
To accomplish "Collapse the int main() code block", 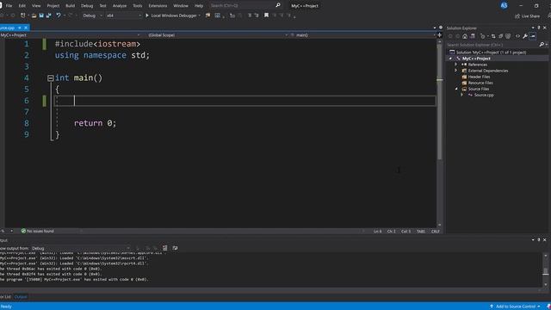I will (x=50, y=78).
